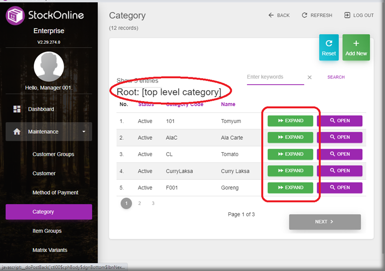Expand the Tomyum category row

[x=290, y=121]
